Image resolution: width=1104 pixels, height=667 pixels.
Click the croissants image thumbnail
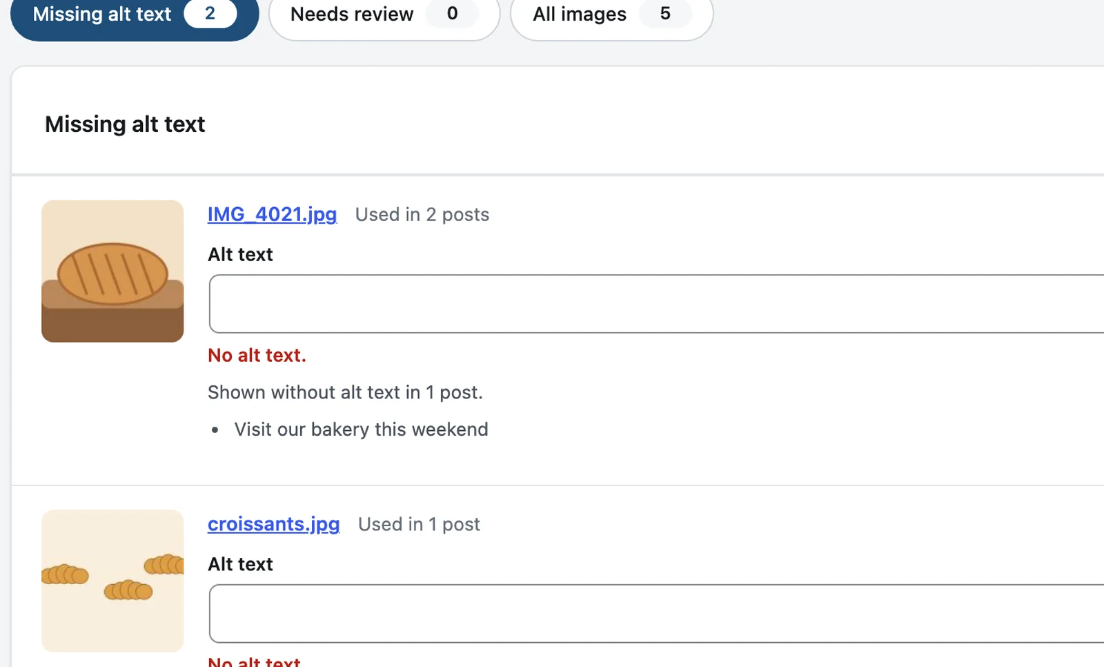coord(112,581)
